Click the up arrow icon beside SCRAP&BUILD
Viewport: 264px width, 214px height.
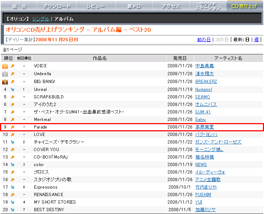click(x=13, y=97)
